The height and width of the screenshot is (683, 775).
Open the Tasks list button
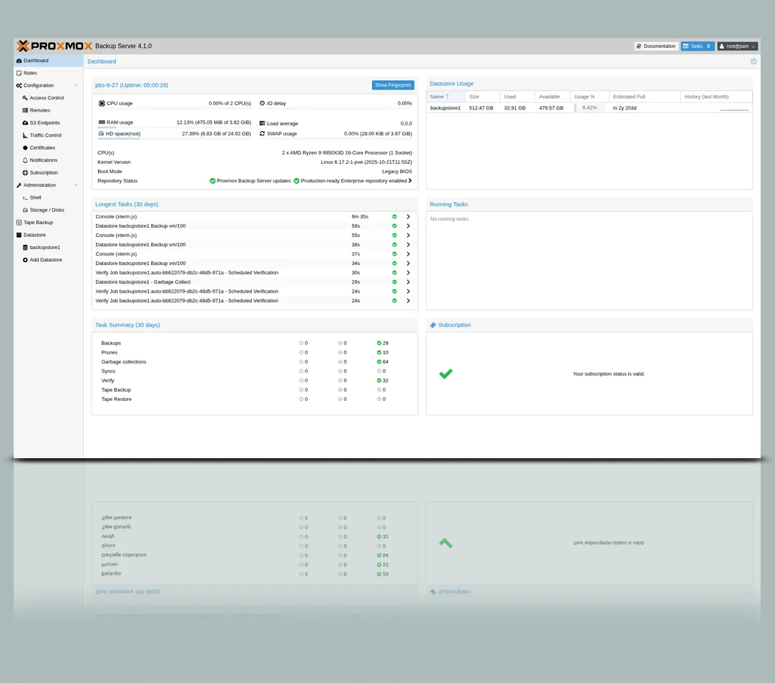point(697,47)
